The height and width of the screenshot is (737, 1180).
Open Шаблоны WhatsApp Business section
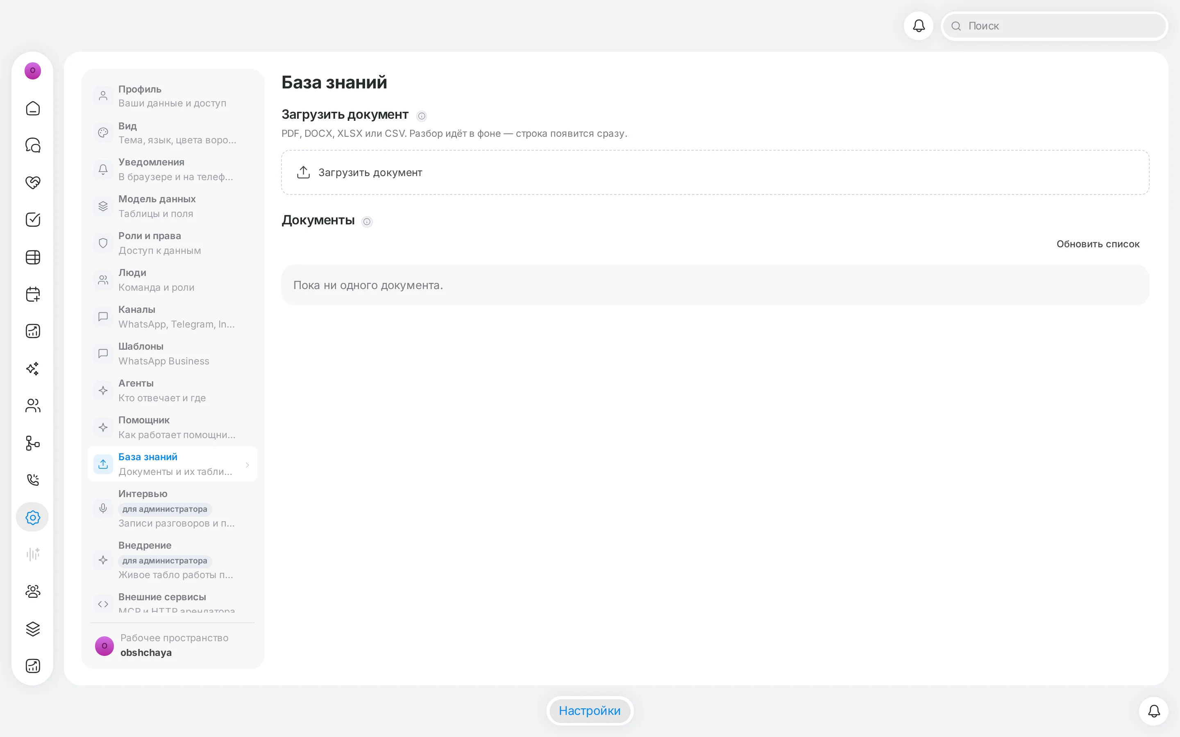[x=172, y=353]
